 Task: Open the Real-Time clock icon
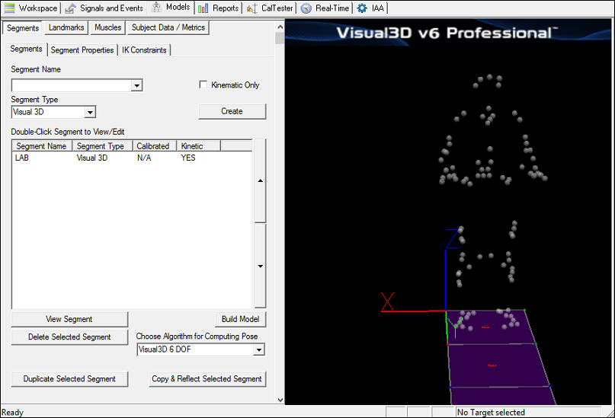(306, 8)
